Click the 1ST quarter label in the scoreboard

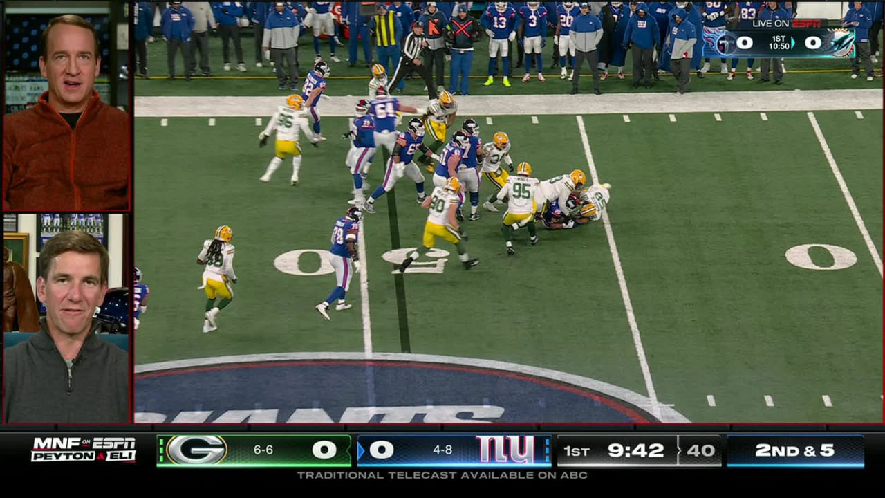pyautogui.click(x=576, y=451)
